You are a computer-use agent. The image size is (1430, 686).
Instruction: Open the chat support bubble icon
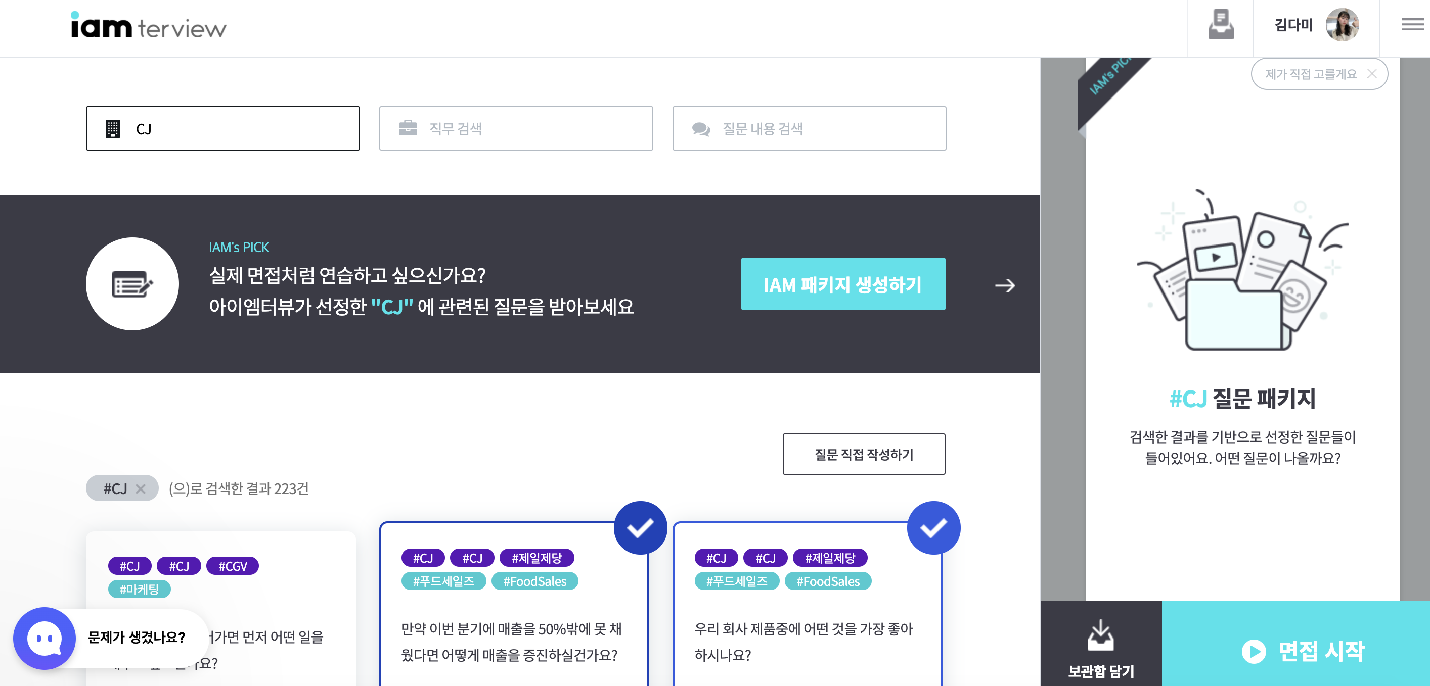click(x=44, y=639)
